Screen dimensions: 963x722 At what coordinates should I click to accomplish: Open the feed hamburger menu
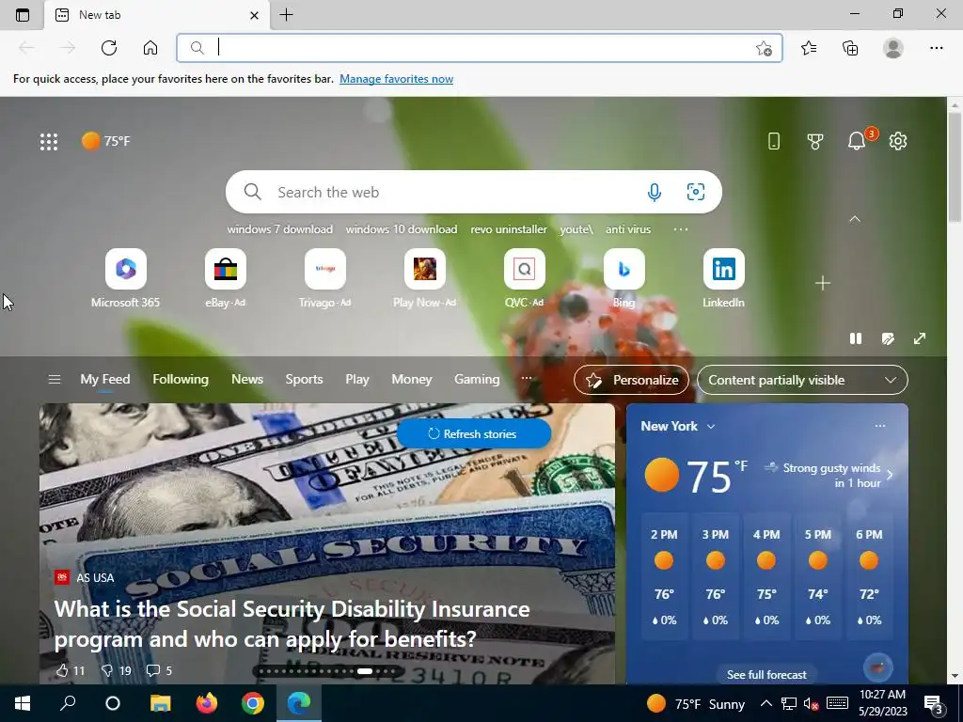click(x=54, y=380)
